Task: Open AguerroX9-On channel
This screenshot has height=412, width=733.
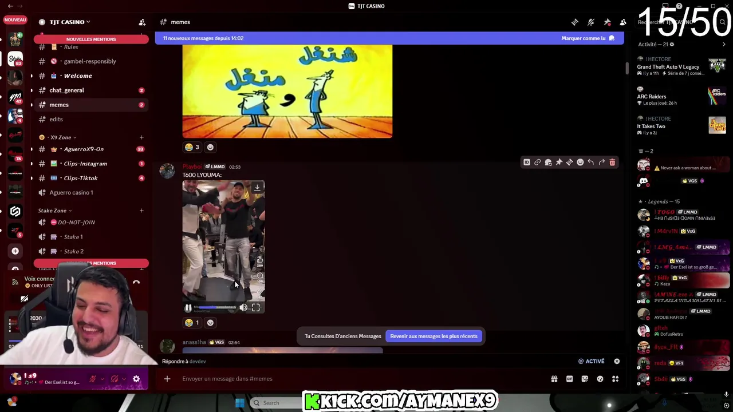Action: click(90, 149)
